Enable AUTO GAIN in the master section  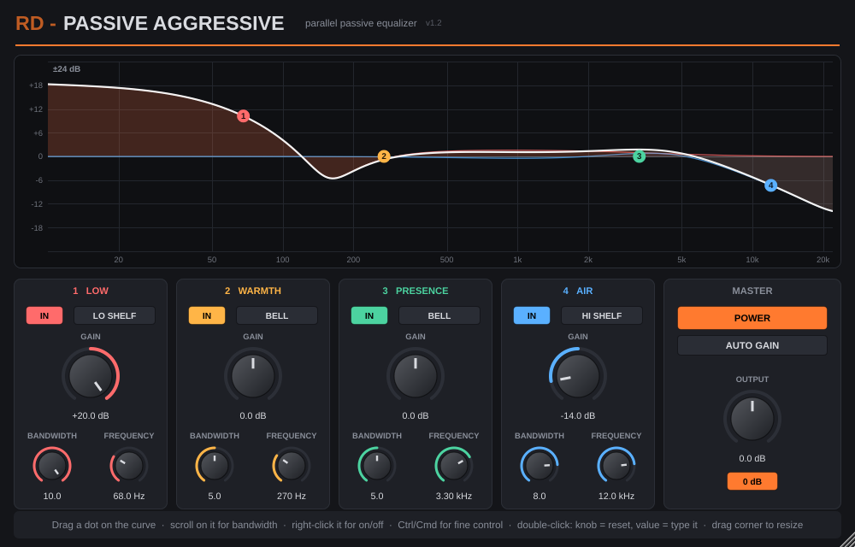pos(752,345)
